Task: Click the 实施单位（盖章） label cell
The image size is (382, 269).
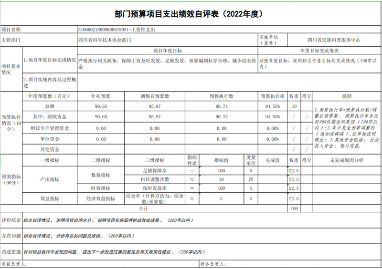Action: point(273,40)
